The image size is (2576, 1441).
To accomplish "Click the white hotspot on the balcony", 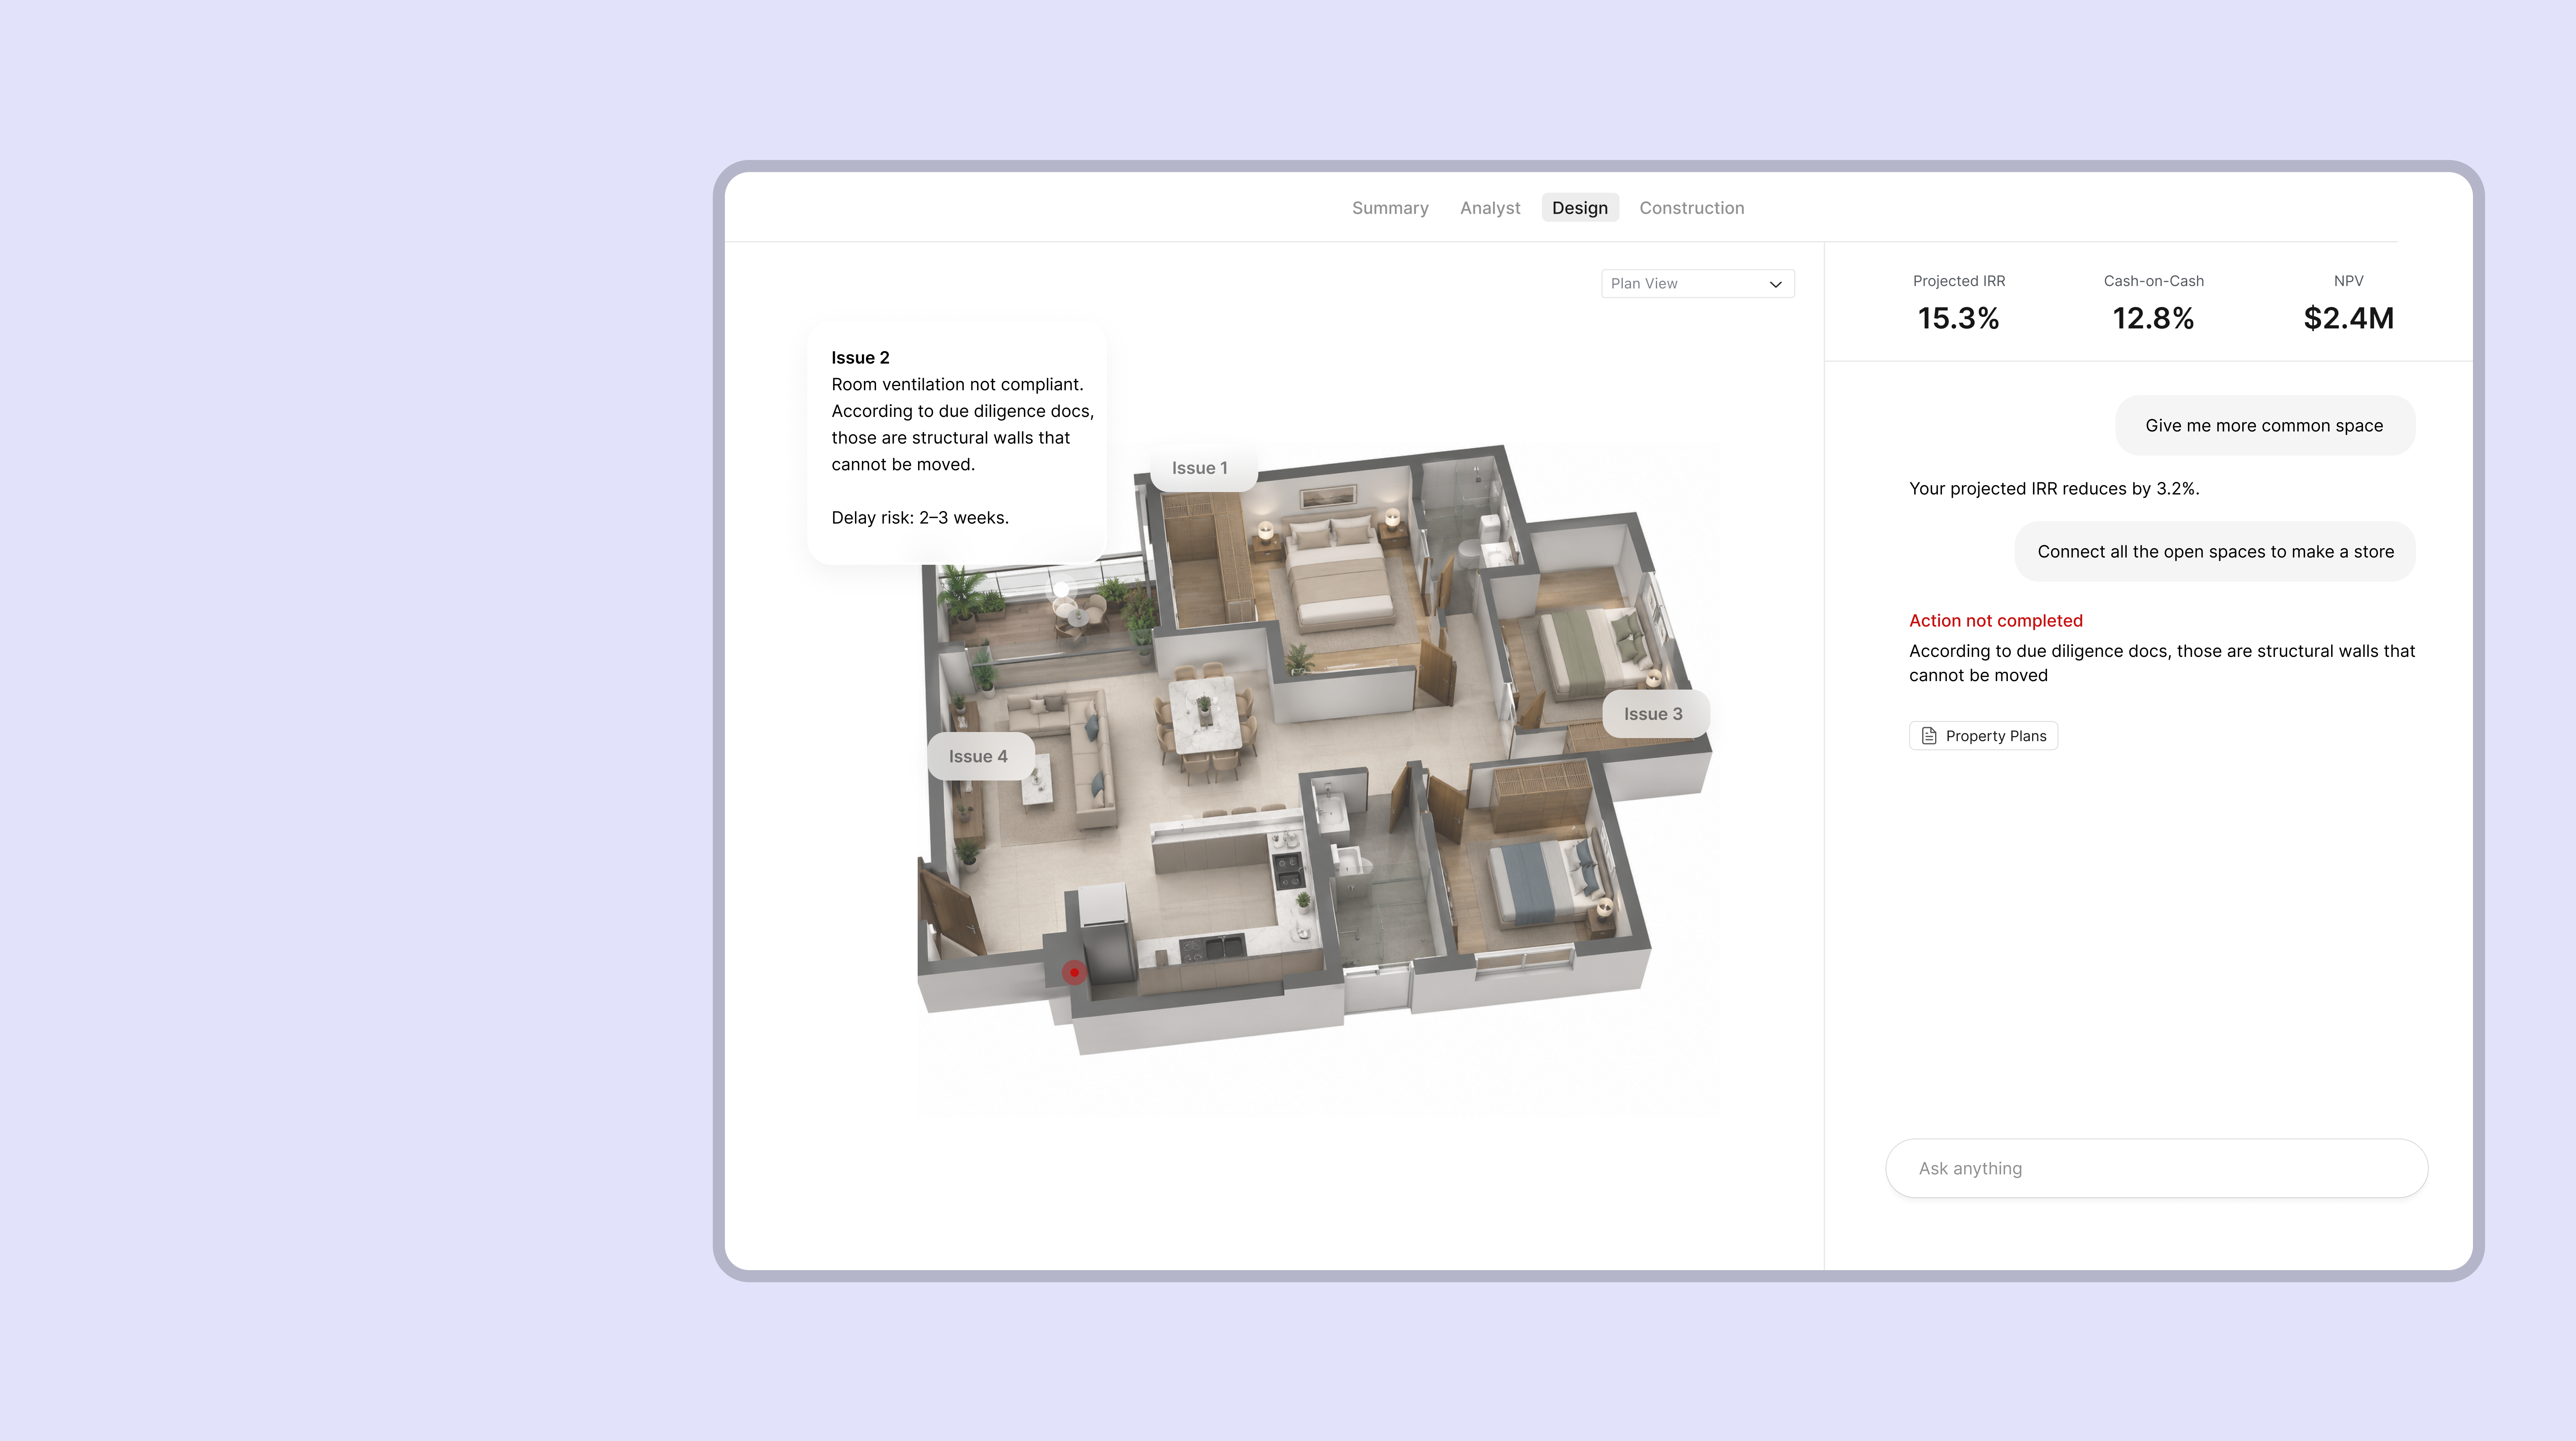I will pyautogui.click(x=1061, y=589).
